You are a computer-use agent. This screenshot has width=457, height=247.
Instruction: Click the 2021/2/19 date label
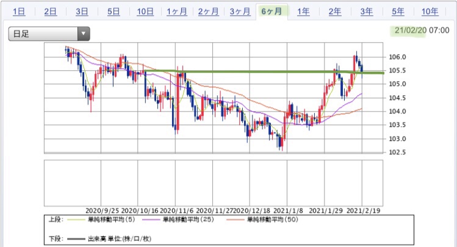[364, 210]
